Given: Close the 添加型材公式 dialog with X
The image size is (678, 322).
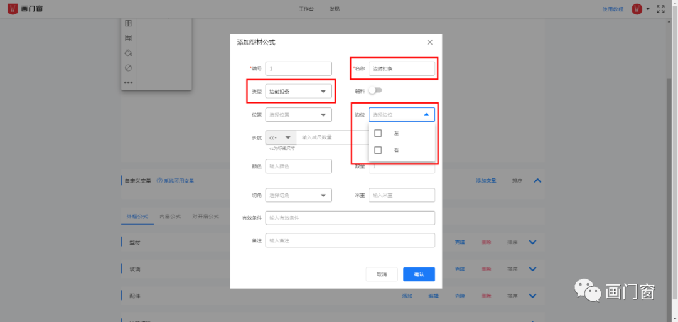Looking at the screenshot, I should point(430,42).
